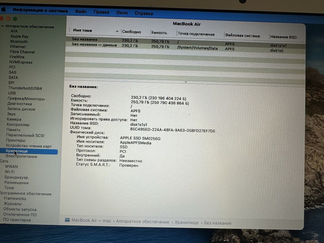Sort by Файловая система column
Viewport: 324px width, 243px height.
[x=242, y=36]
